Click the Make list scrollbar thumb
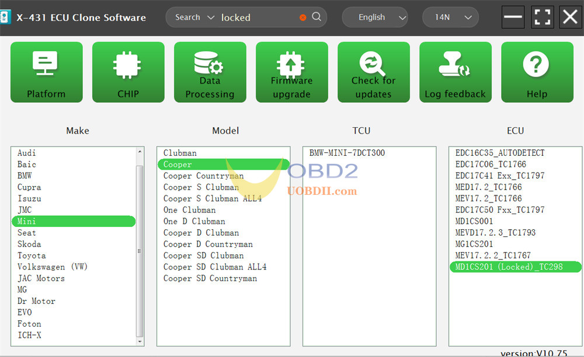This screenshot has height=357, width=584. click(x=140, y=251)
